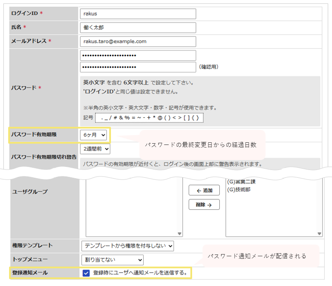The width and height of the screenshot is (332, 286).
Task: Click the ログインID input field containing rakus
Action: (x=138, y=14)
